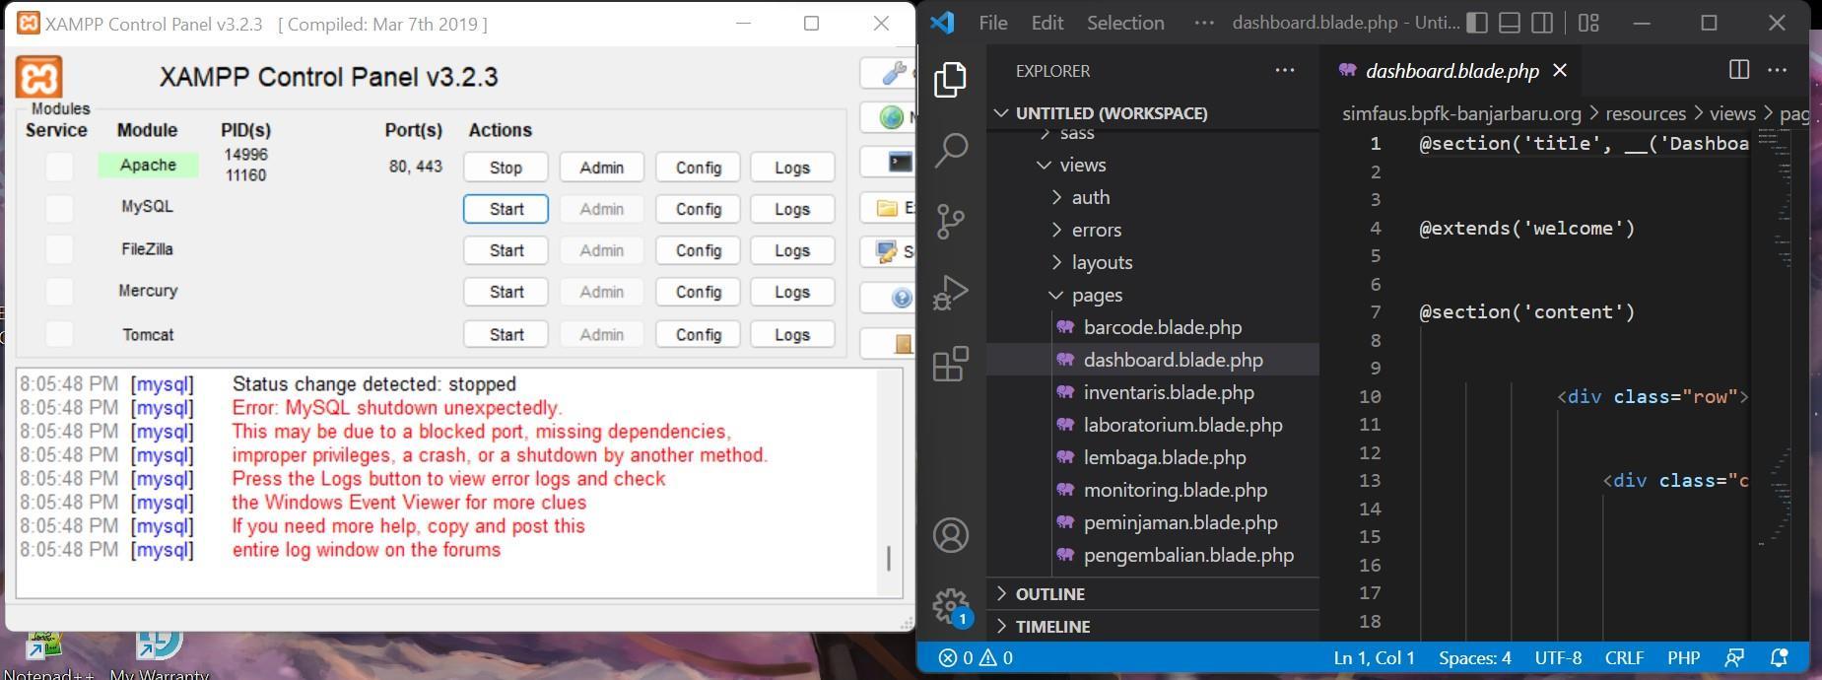Open Search view in VS Code activity bar
This screenshot has width=1822, height=680.
tap(950, 150)
